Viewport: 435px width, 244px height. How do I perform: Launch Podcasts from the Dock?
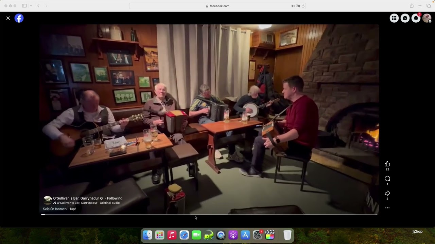[x=233, y=235]
